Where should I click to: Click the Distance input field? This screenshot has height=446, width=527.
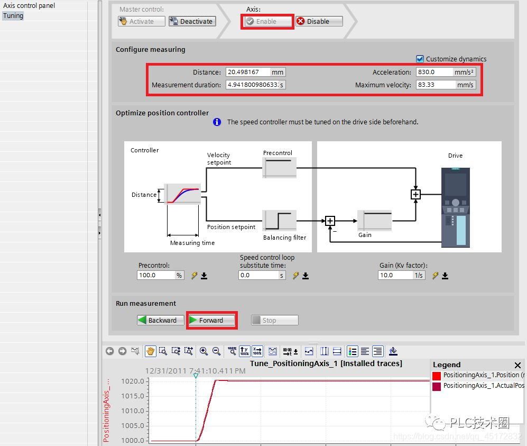248,72
